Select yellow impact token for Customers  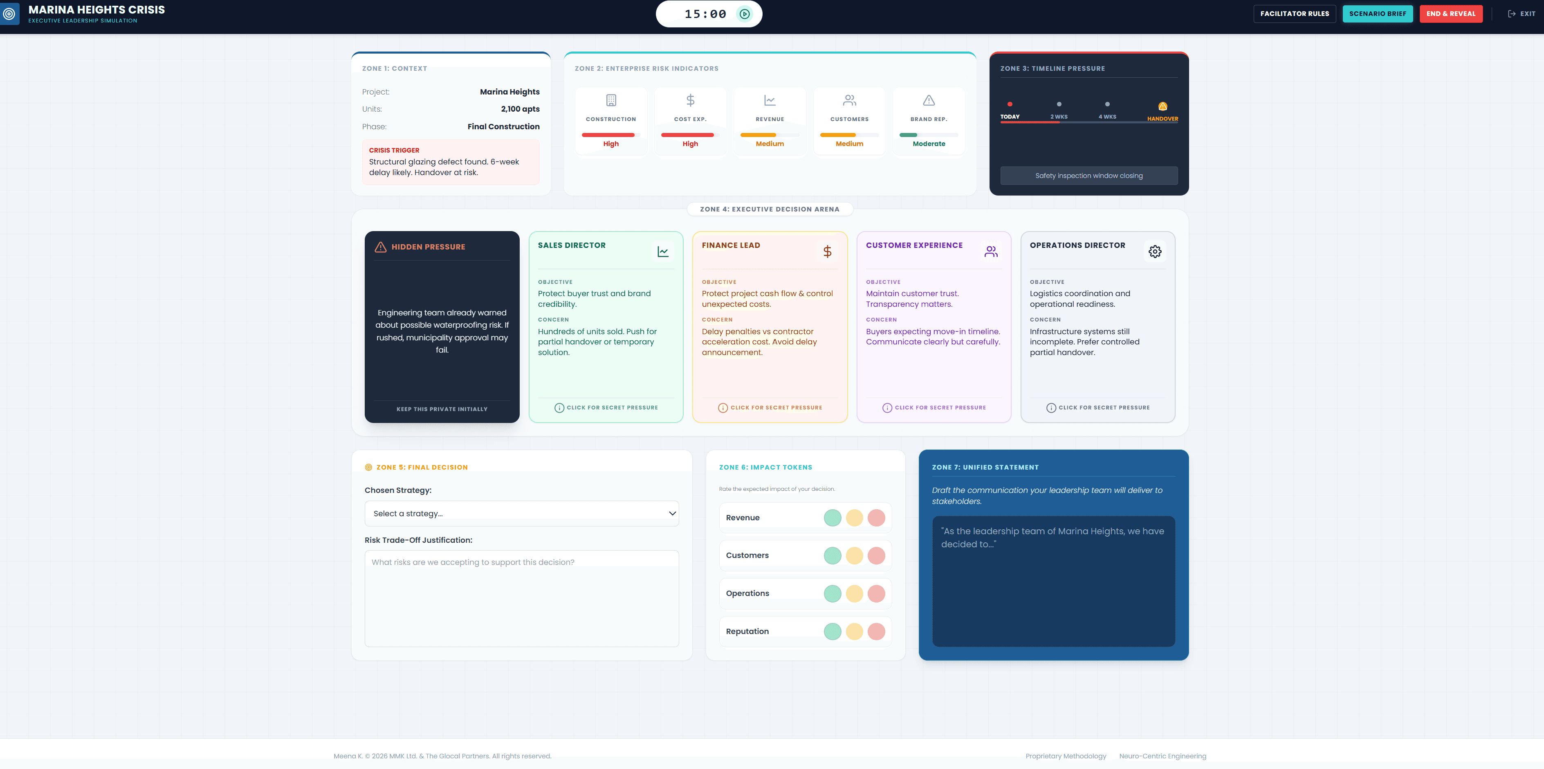click(x=854, y=555)
